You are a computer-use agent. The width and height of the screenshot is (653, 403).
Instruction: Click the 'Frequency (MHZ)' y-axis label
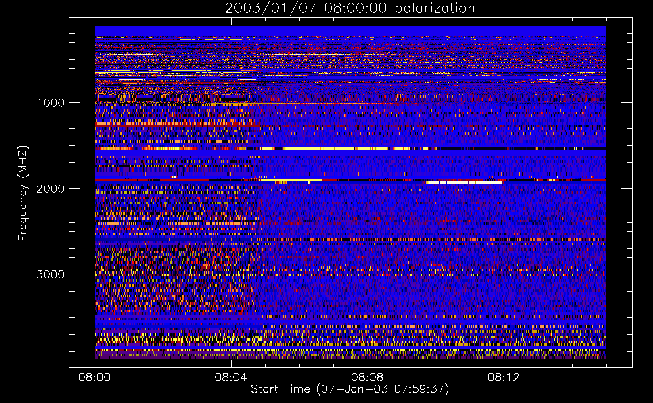[23, 194]
